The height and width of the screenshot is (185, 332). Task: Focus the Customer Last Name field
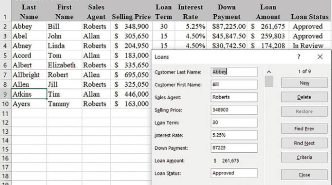(x=234, y=72)
